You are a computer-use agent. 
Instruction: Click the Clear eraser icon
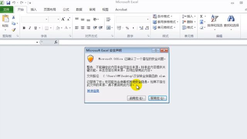pos(201,27)
